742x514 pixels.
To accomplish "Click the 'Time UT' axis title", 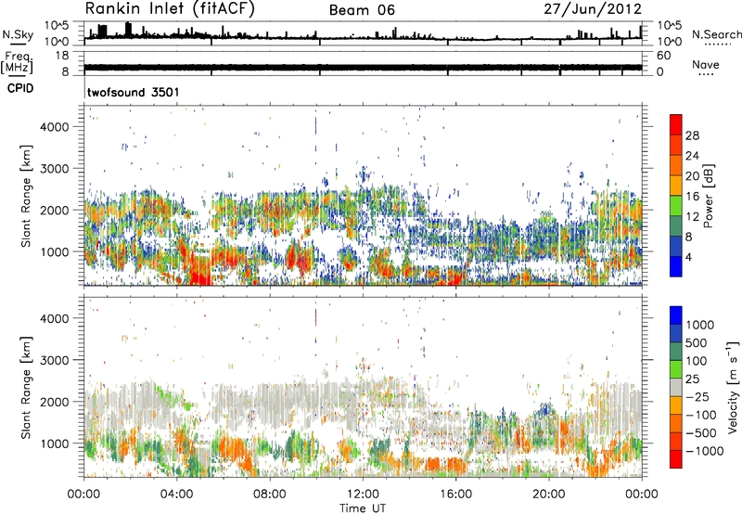I will [363, 508].
